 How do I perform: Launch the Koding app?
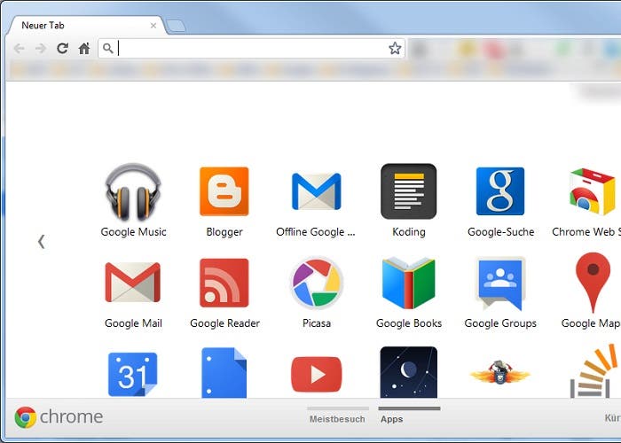point(408,192)
